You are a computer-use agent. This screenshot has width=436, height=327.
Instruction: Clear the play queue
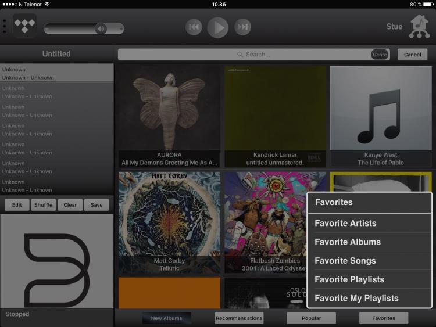point(70,205)
